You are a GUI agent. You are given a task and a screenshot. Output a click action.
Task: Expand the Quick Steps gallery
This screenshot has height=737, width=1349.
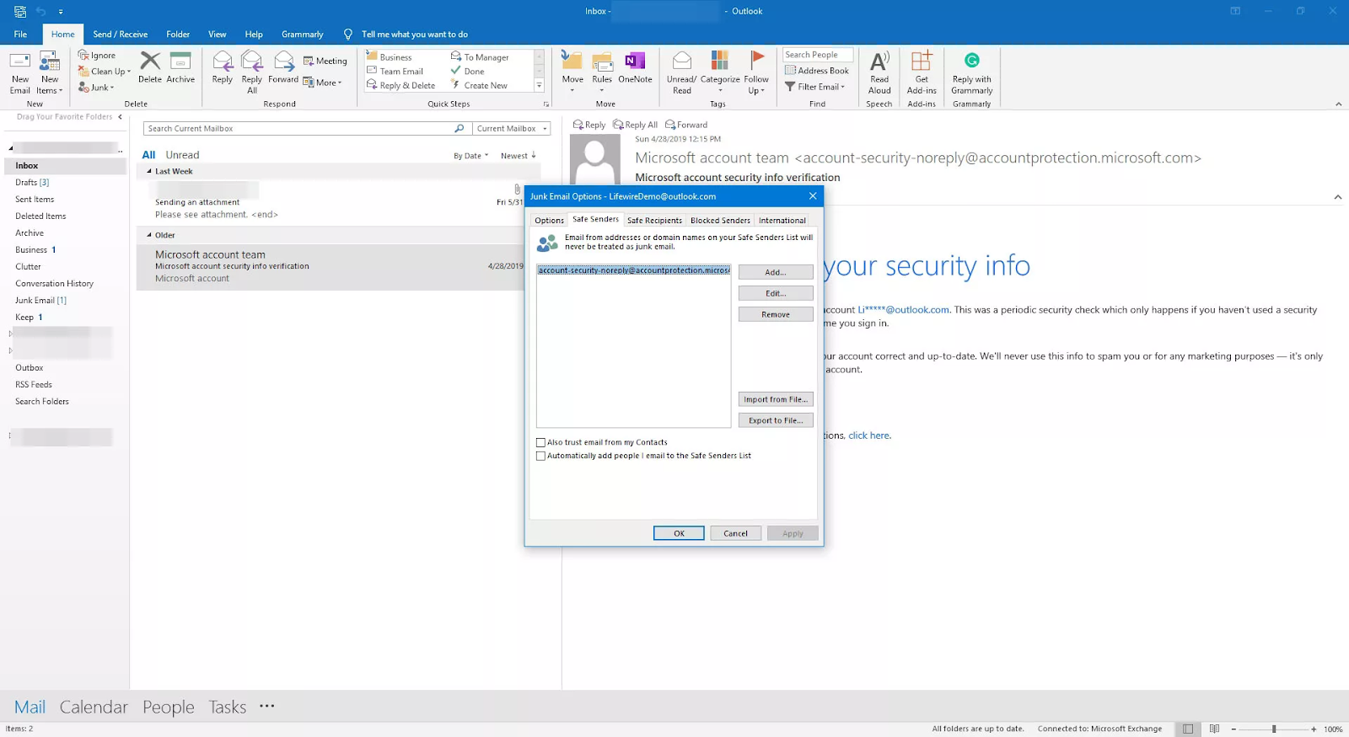click(x=539, y=86)
